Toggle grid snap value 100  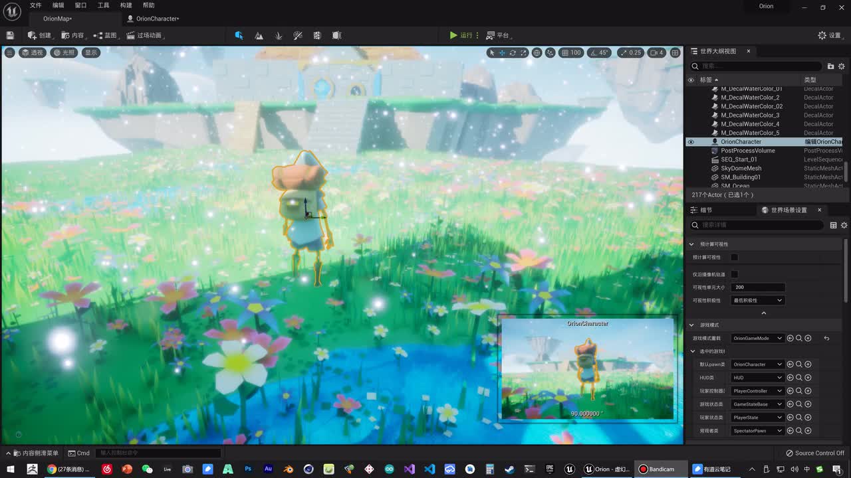(x=571, y=52)
